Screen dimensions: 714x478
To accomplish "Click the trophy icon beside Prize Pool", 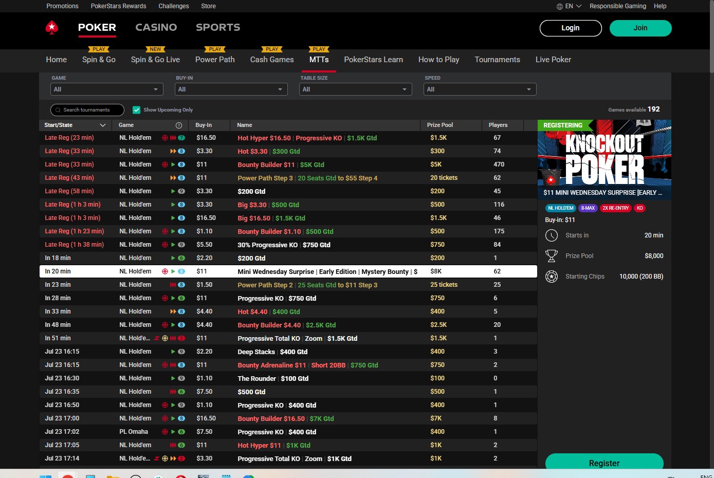I will pyautogui.click(x=552, y=256).
